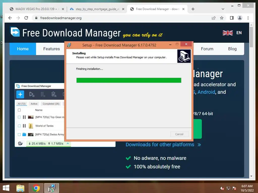
Task: Open File Explorer from the taskbar
Action: tap(20, 188)
